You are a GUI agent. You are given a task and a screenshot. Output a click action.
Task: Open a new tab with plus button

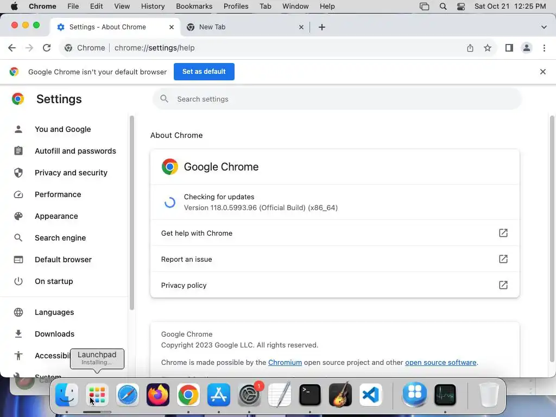click(322, 27)
